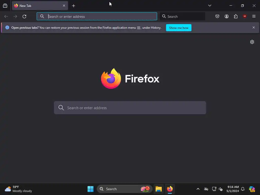The image size is (260, 195).
Task: Minimize the Firefox window
Action: (x=231, y=6)
